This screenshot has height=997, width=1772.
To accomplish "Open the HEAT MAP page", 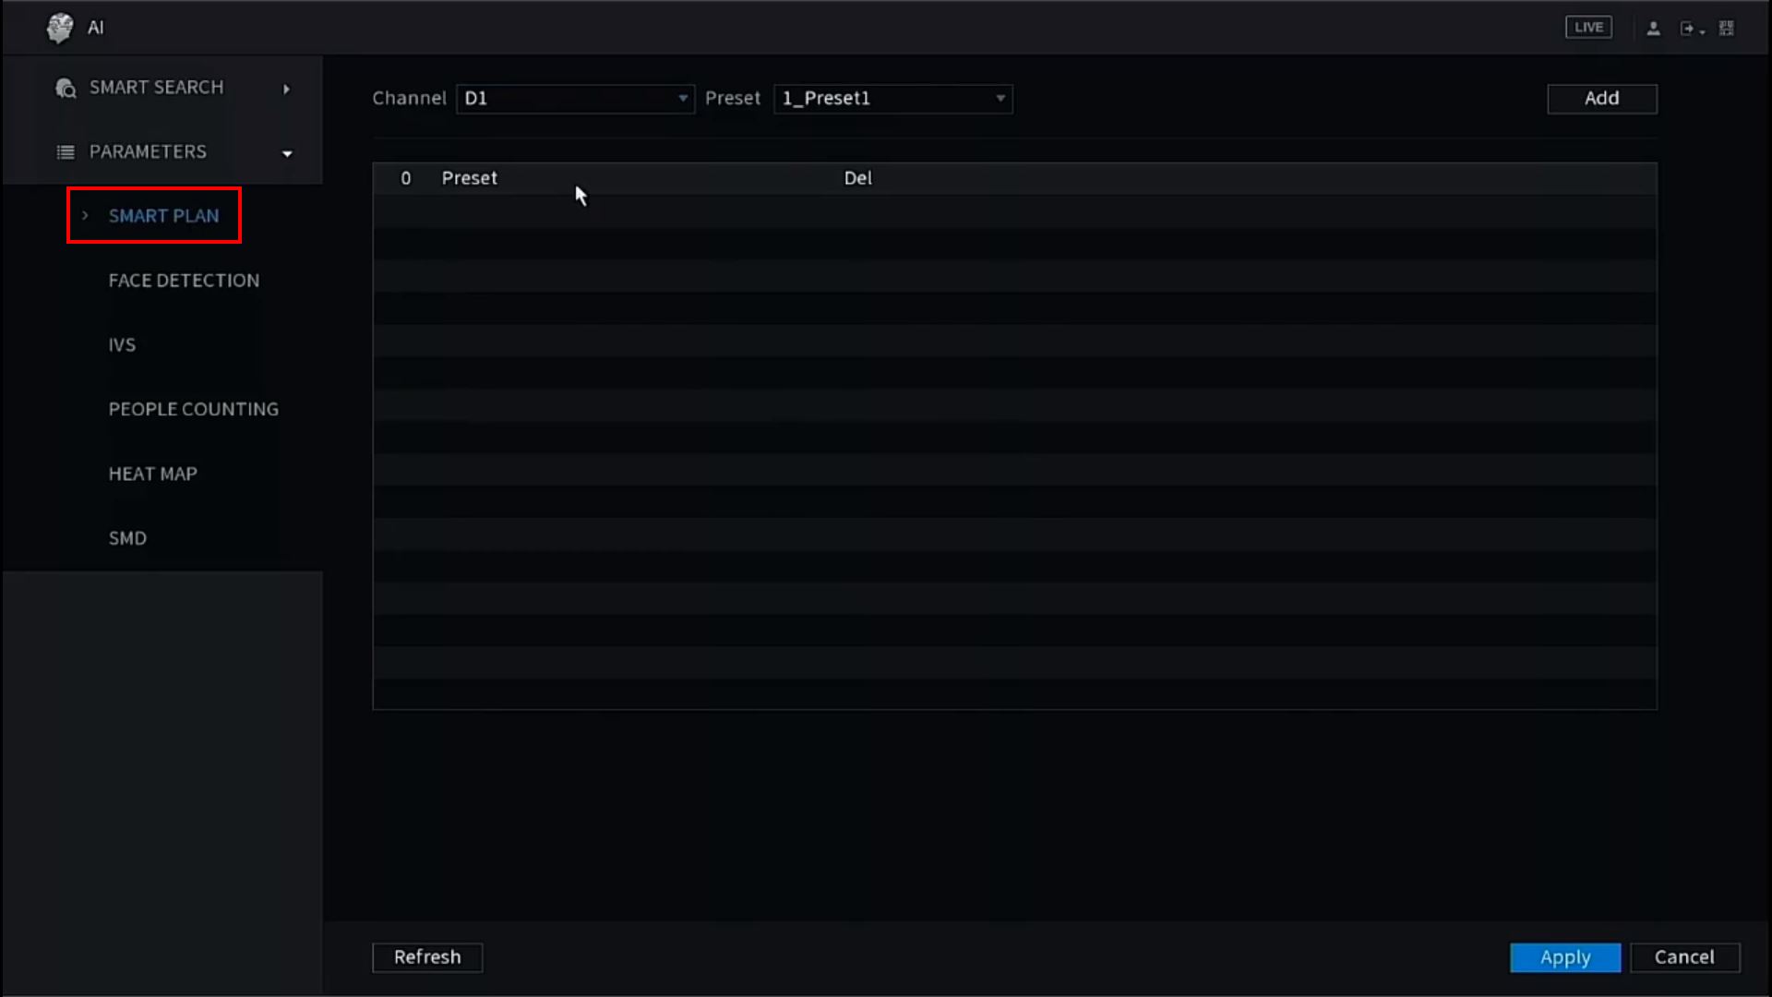I will (x=152, y=474).
